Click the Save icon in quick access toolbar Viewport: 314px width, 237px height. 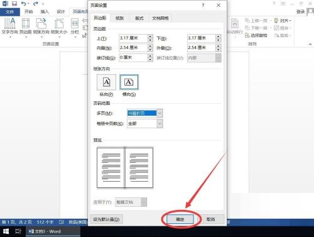click(x=14, y=3)
